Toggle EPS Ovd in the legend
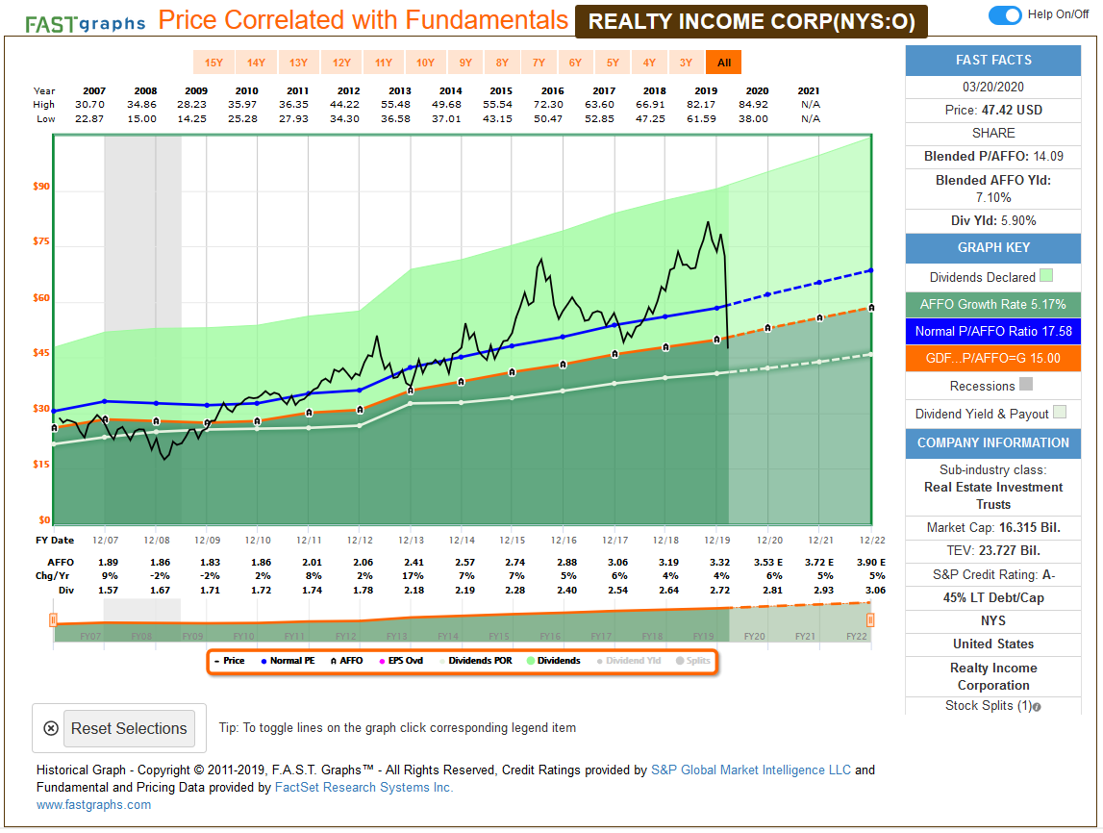 (401, 662)
